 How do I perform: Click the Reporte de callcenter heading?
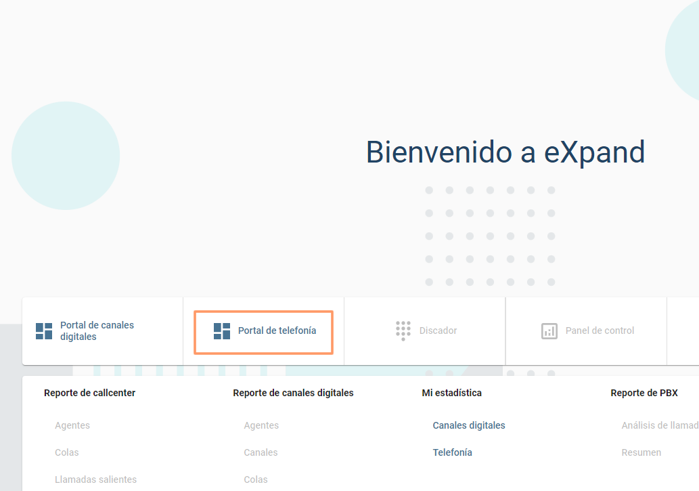click(89, 393)
